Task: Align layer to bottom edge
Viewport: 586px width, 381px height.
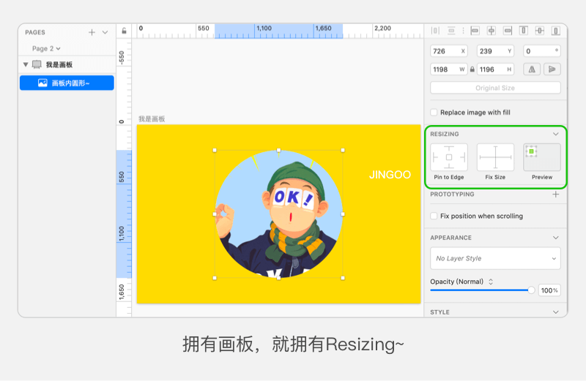Action: point(556,31)
